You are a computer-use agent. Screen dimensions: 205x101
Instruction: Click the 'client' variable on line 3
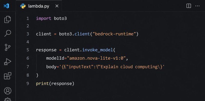[44, 34]
